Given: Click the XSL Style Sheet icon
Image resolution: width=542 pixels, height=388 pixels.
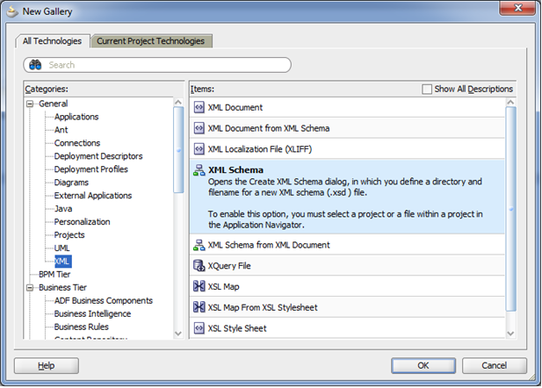Looking at the screenshot, I should click(x=199, y=328).
